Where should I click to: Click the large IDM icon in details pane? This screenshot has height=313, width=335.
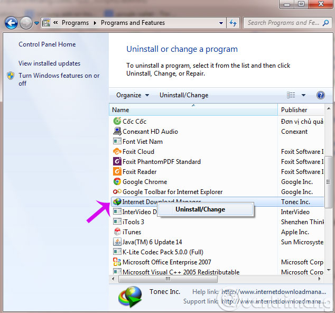coord(131,297)
